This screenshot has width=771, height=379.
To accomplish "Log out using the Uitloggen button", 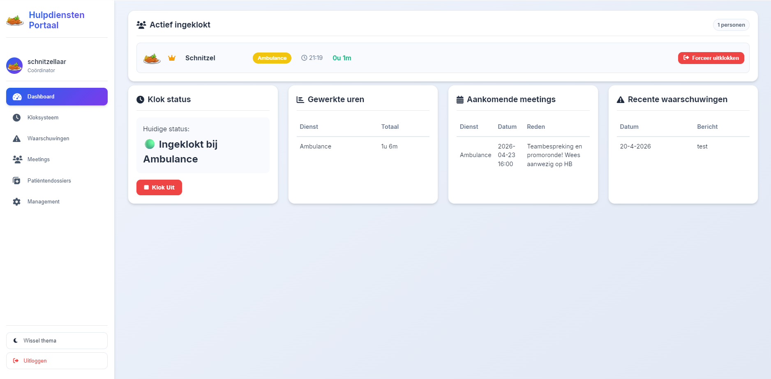I will 57,361.
